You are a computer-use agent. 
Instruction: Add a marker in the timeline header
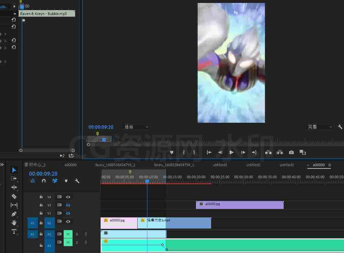coord(66,181)
